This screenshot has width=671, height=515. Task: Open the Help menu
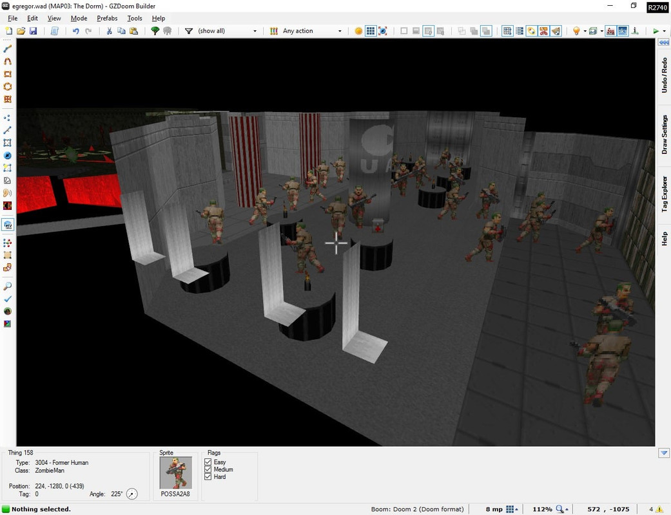click(x=159, y=18)
